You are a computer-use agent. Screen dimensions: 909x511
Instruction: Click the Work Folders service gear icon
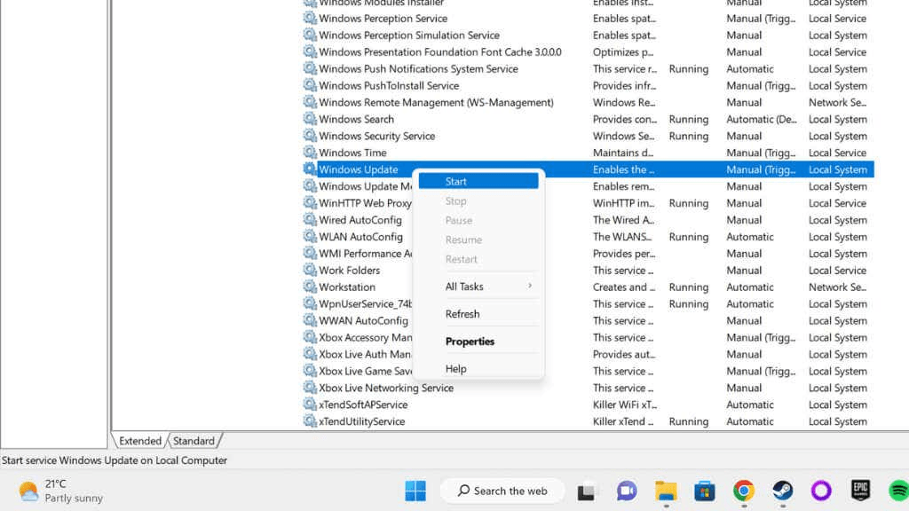pyautogui.click(x=310, y=270)
